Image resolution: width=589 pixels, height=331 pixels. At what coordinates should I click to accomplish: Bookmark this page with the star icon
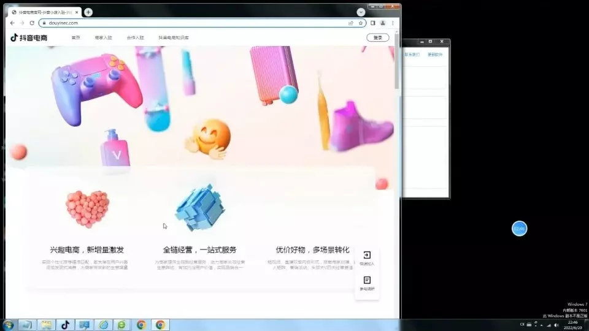click(x=361, y=23)
